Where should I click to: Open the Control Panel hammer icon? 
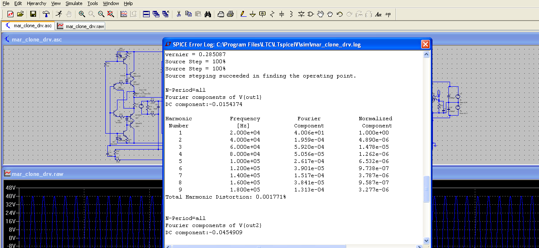pyautogui.click(x=47, y=14)
